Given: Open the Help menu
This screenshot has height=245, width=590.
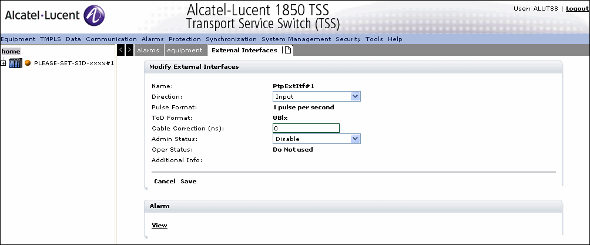Looking at the screenshot, I should pyautogui.click(x=395, y=39).
